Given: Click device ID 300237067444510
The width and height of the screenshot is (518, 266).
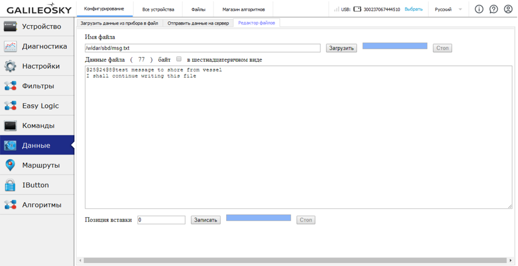Looking at the screenshot, I should point(382,10).
